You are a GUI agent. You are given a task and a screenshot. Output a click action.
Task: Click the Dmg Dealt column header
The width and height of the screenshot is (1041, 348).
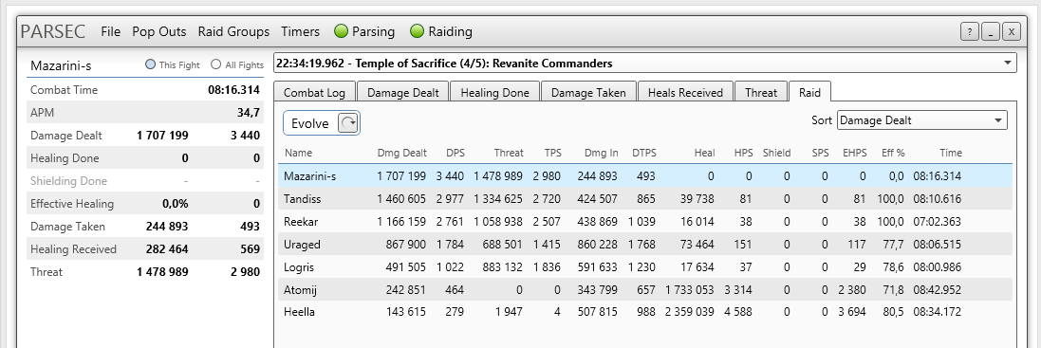click(x=401, y=153)
